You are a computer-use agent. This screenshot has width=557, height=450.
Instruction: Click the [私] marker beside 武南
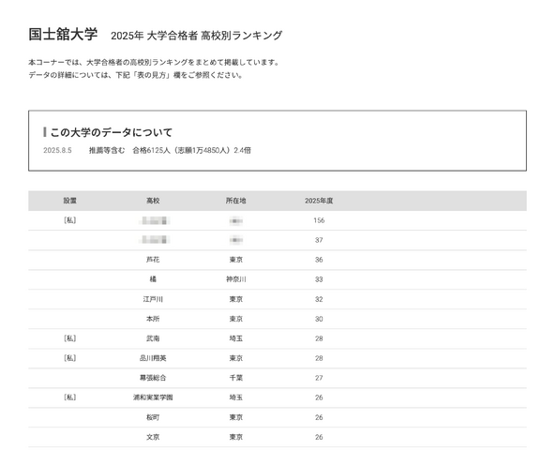[70, 338]
